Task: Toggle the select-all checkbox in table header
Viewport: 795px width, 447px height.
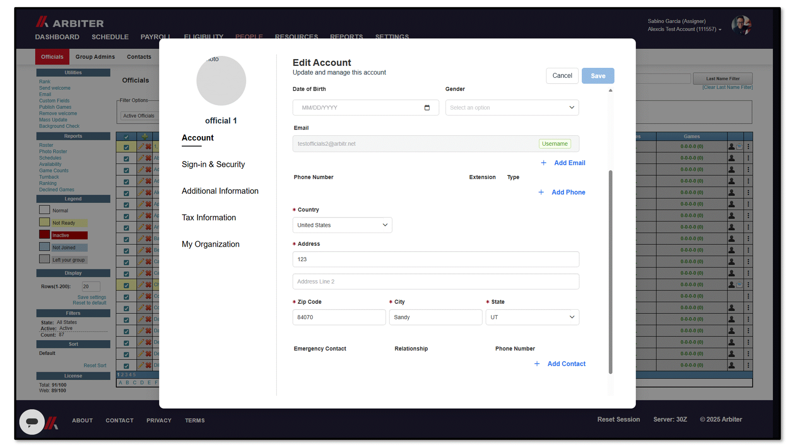Action: [x=126, y=137]
